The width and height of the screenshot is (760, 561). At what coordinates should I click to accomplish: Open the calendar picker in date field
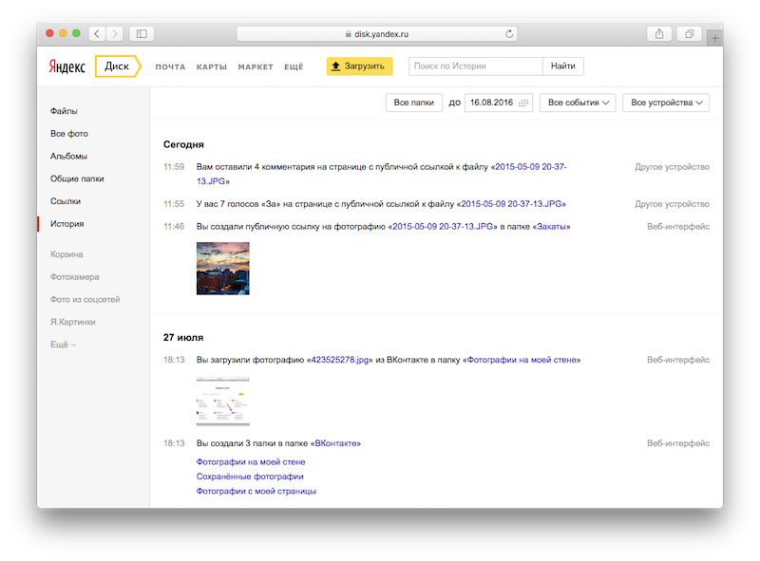523,103
